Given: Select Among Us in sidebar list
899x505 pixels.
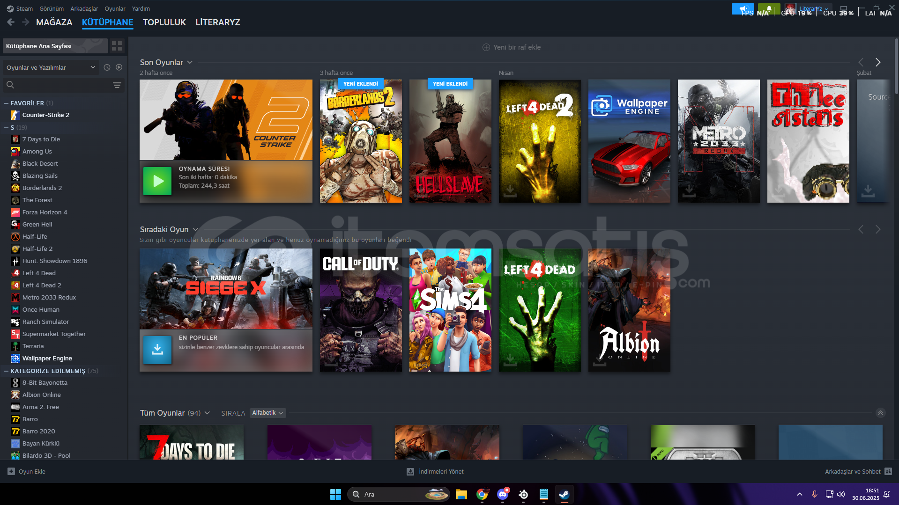Looking at the screenshot, I should [x=37, y=151].
